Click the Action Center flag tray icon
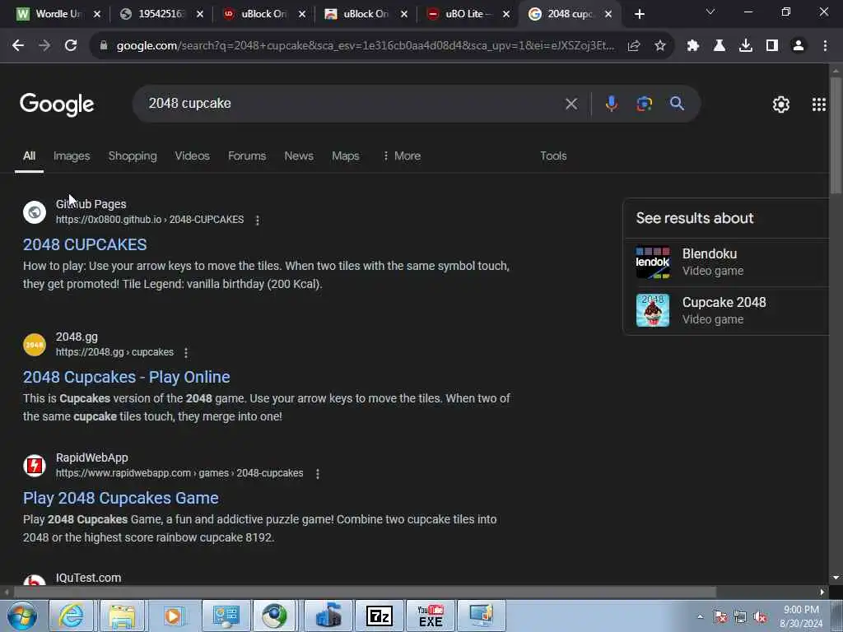Viewport: 843px width, 632px height. (x=720, y=617)
